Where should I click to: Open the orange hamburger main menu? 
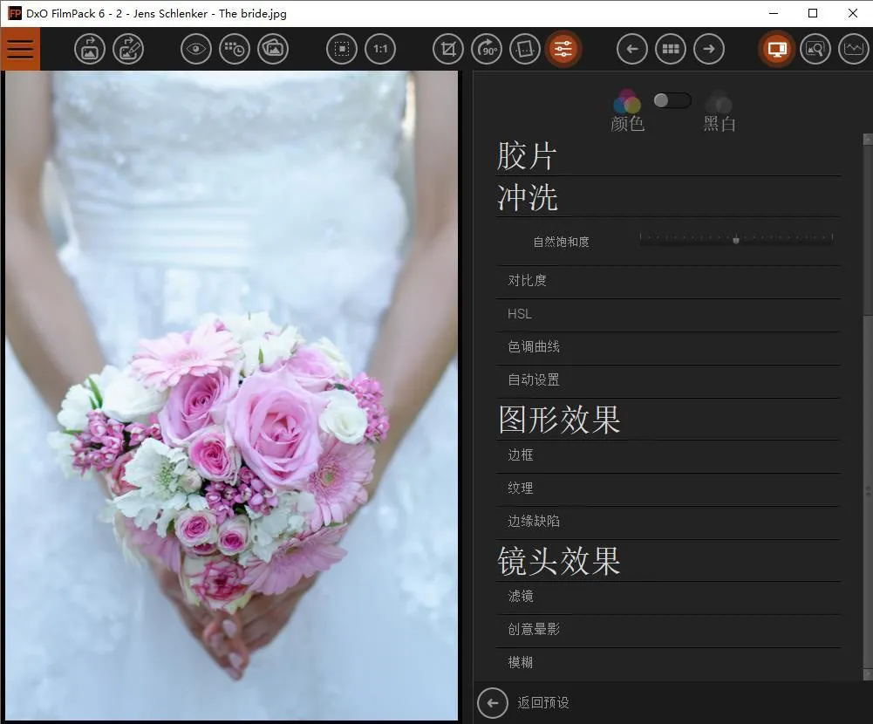coord(20,49)
